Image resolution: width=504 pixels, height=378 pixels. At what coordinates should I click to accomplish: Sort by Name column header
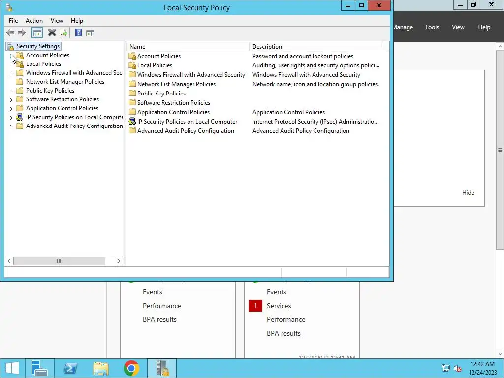point(188,47)
